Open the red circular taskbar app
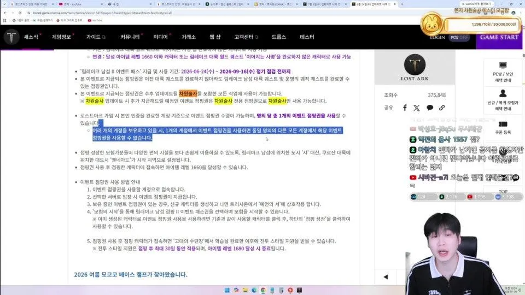Viewport: 525px width, 295px height. point(290,290)
